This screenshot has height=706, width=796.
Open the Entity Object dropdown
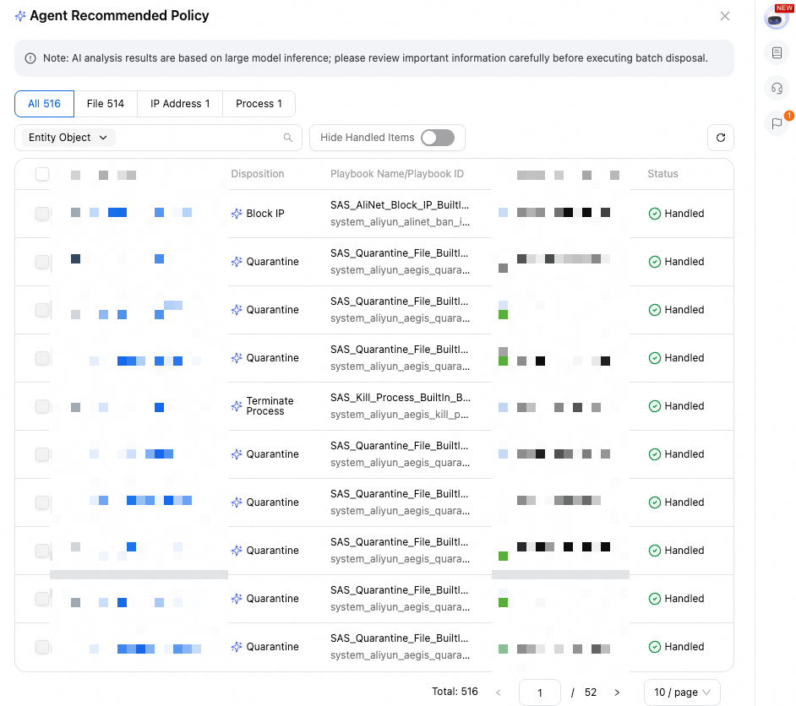pos(68,138)
